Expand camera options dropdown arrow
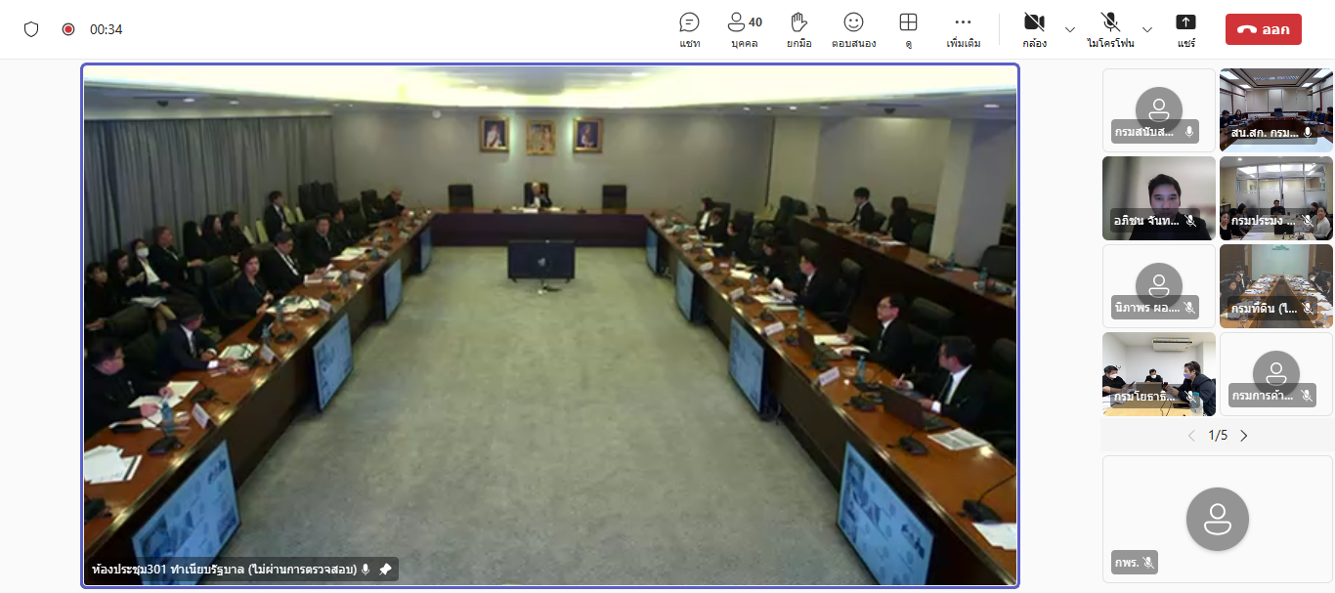 (x=1069, y=29)
